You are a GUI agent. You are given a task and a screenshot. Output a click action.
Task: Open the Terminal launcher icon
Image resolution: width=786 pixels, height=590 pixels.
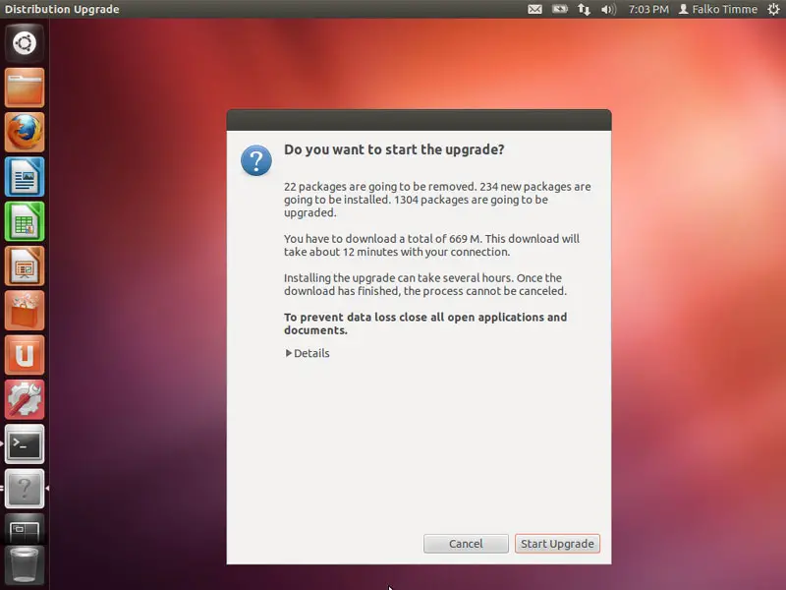tap(25, 444)
